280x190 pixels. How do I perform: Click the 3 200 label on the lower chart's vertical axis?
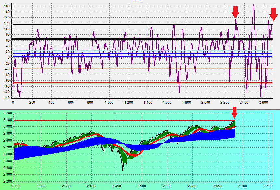pyautogui.click(x=8, y=113)
